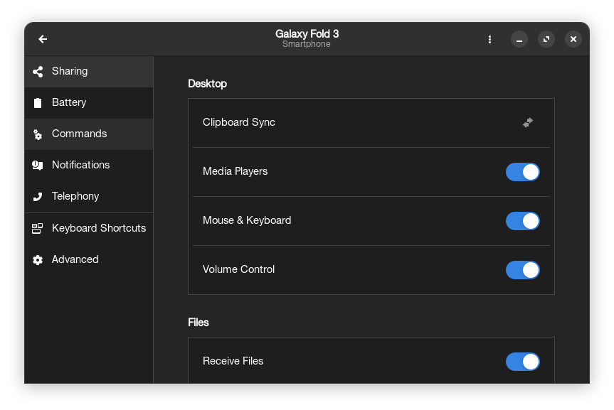
Task: Disable the Mouse & Keyboard switch
Action: tap(522, 221)
